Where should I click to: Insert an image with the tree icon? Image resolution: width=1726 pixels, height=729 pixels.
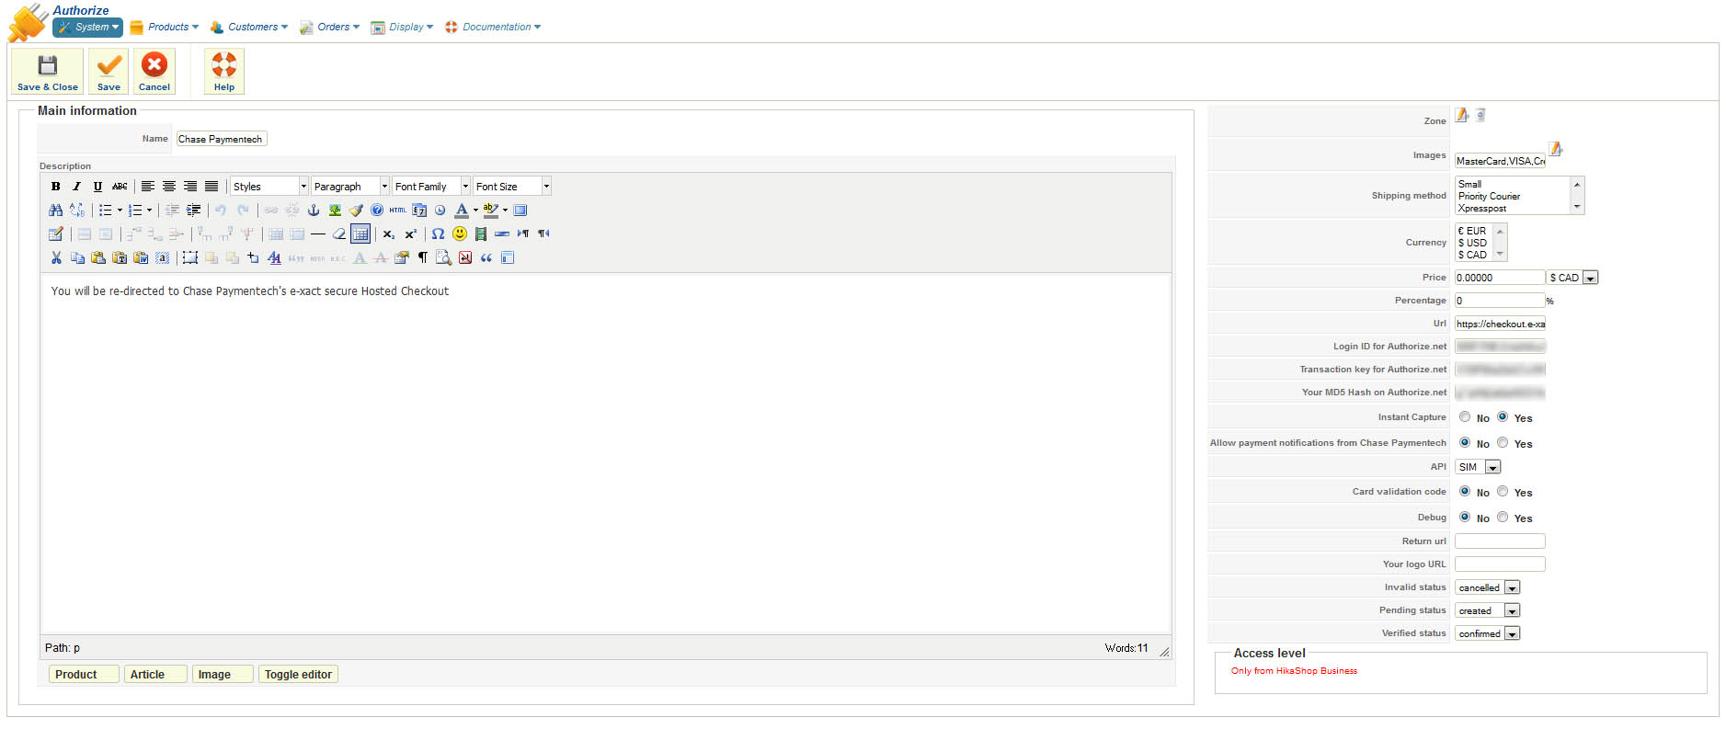coord(335,211)
